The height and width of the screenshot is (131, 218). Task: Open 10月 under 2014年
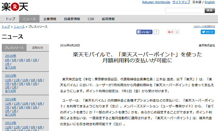[25, 104]
